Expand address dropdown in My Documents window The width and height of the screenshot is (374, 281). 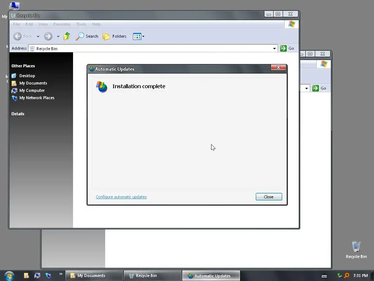[306, 89]
